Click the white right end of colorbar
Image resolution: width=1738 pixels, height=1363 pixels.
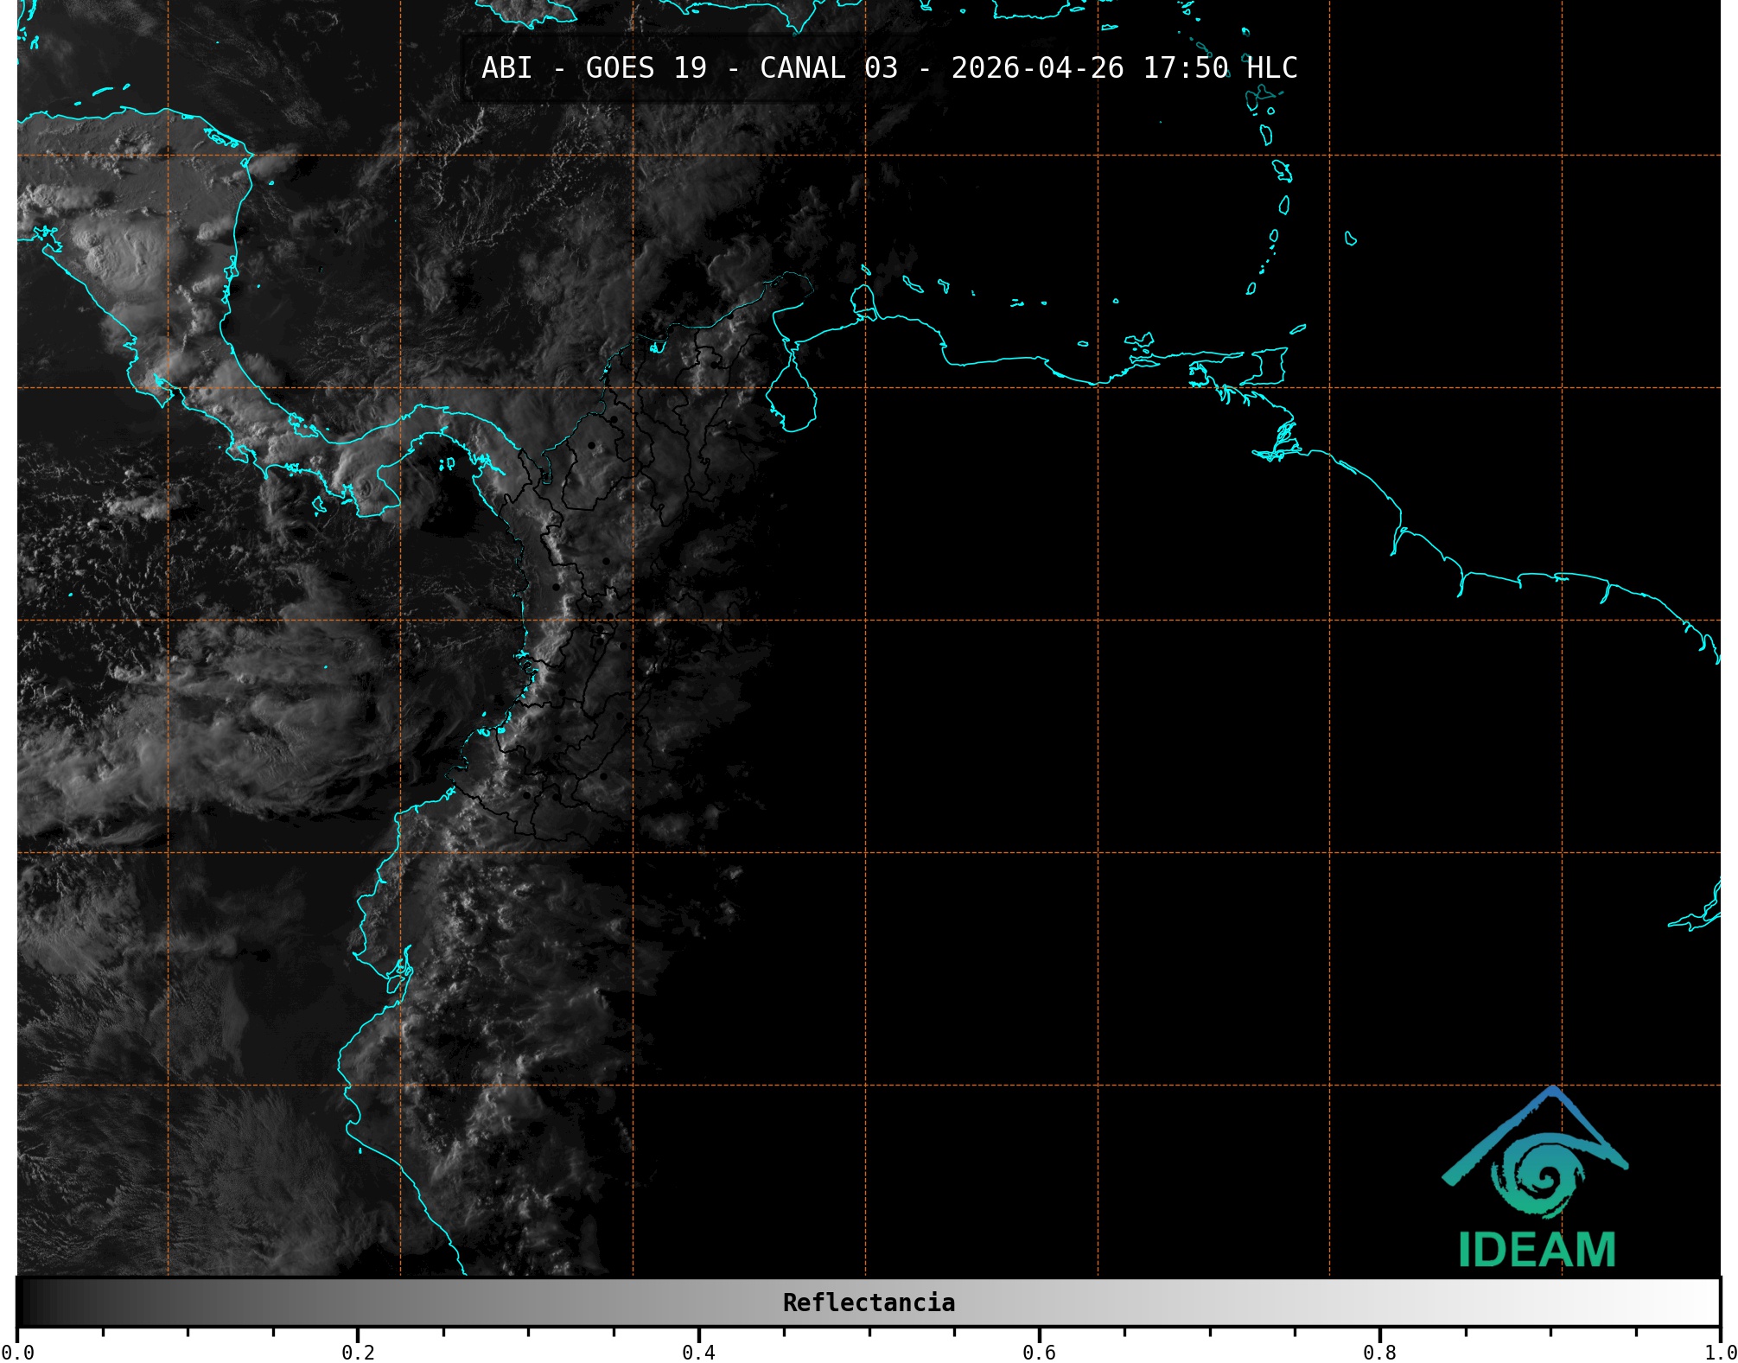tap(1707, 1302)
